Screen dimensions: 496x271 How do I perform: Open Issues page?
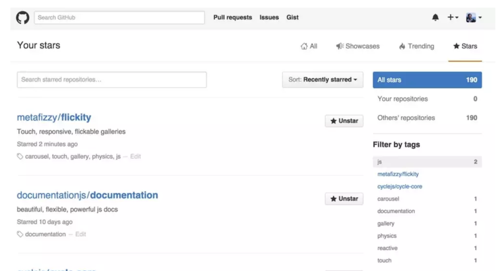pyautogui.click(x=269, y=17)
